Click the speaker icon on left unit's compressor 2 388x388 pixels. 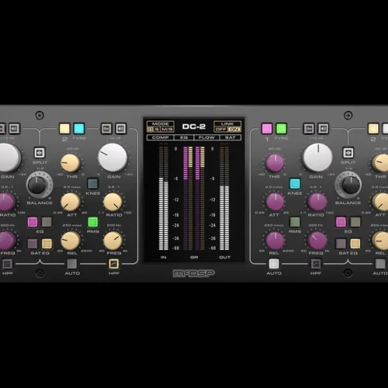tap(121, 129)
